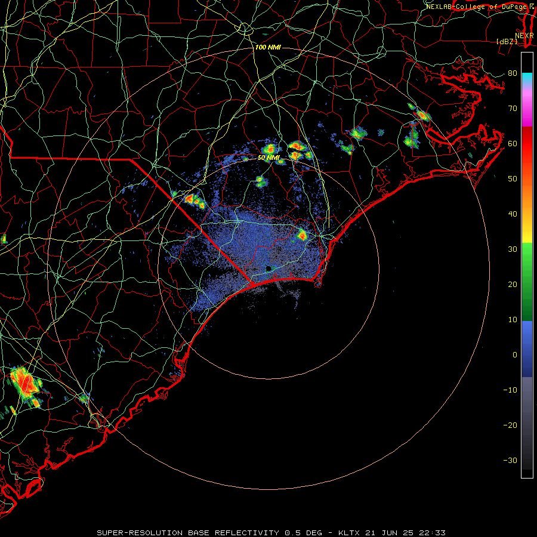This screenshot has height=537, width=537.
Task: Click the 40 value on dBZ scale
Action: click(x=513, y=214)
